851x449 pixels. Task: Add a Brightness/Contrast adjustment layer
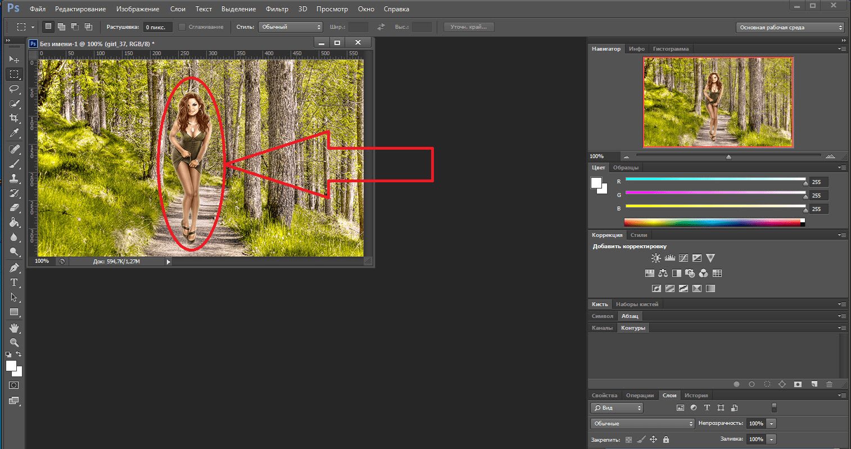[656, 258]
